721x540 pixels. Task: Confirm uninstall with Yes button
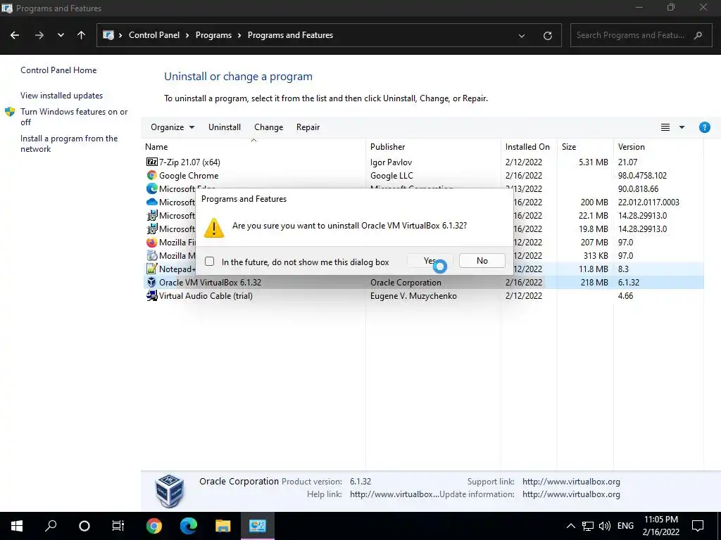pos(430,260)
